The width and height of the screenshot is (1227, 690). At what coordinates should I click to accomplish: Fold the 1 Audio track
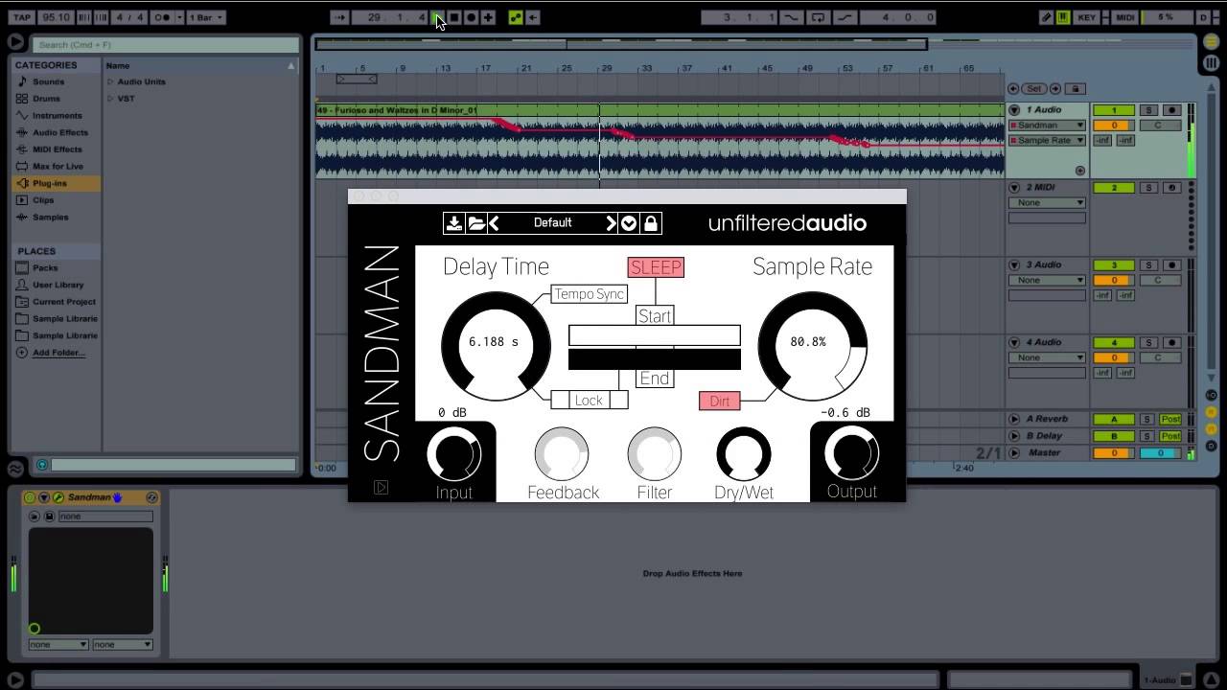[1014, 110]
